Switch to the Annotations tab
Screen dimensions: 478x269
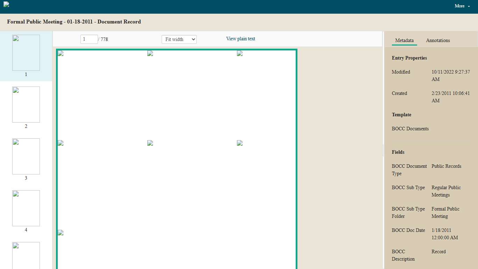point(438,41)
